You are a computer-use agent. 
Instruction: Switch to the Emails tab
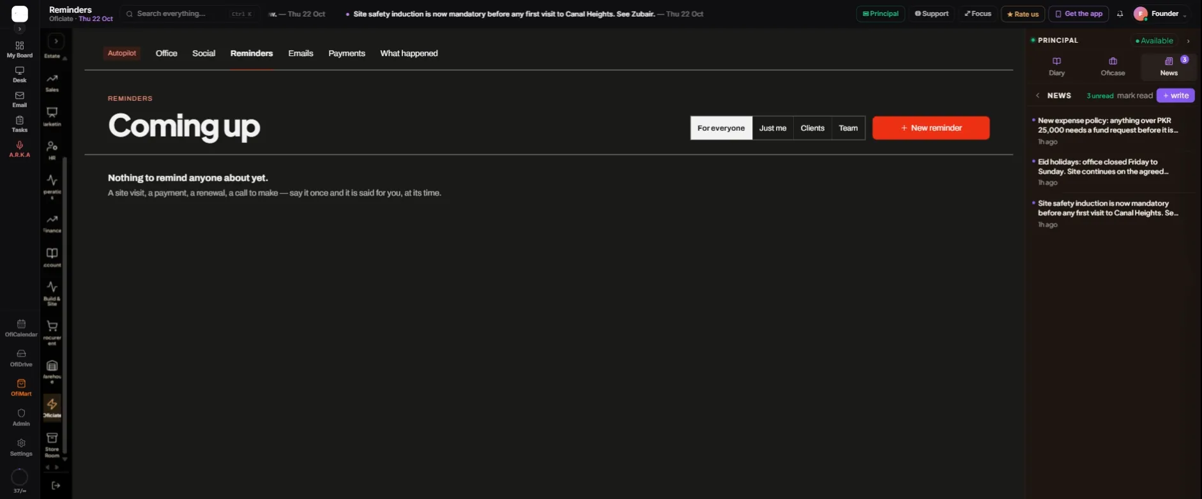pyautogui.click(x=301, y=54)
